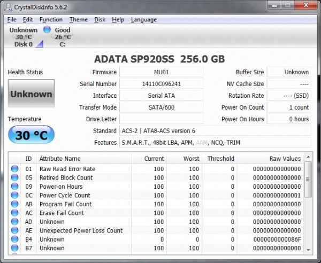
Task: Open the File menu
Action: point(12,20)
